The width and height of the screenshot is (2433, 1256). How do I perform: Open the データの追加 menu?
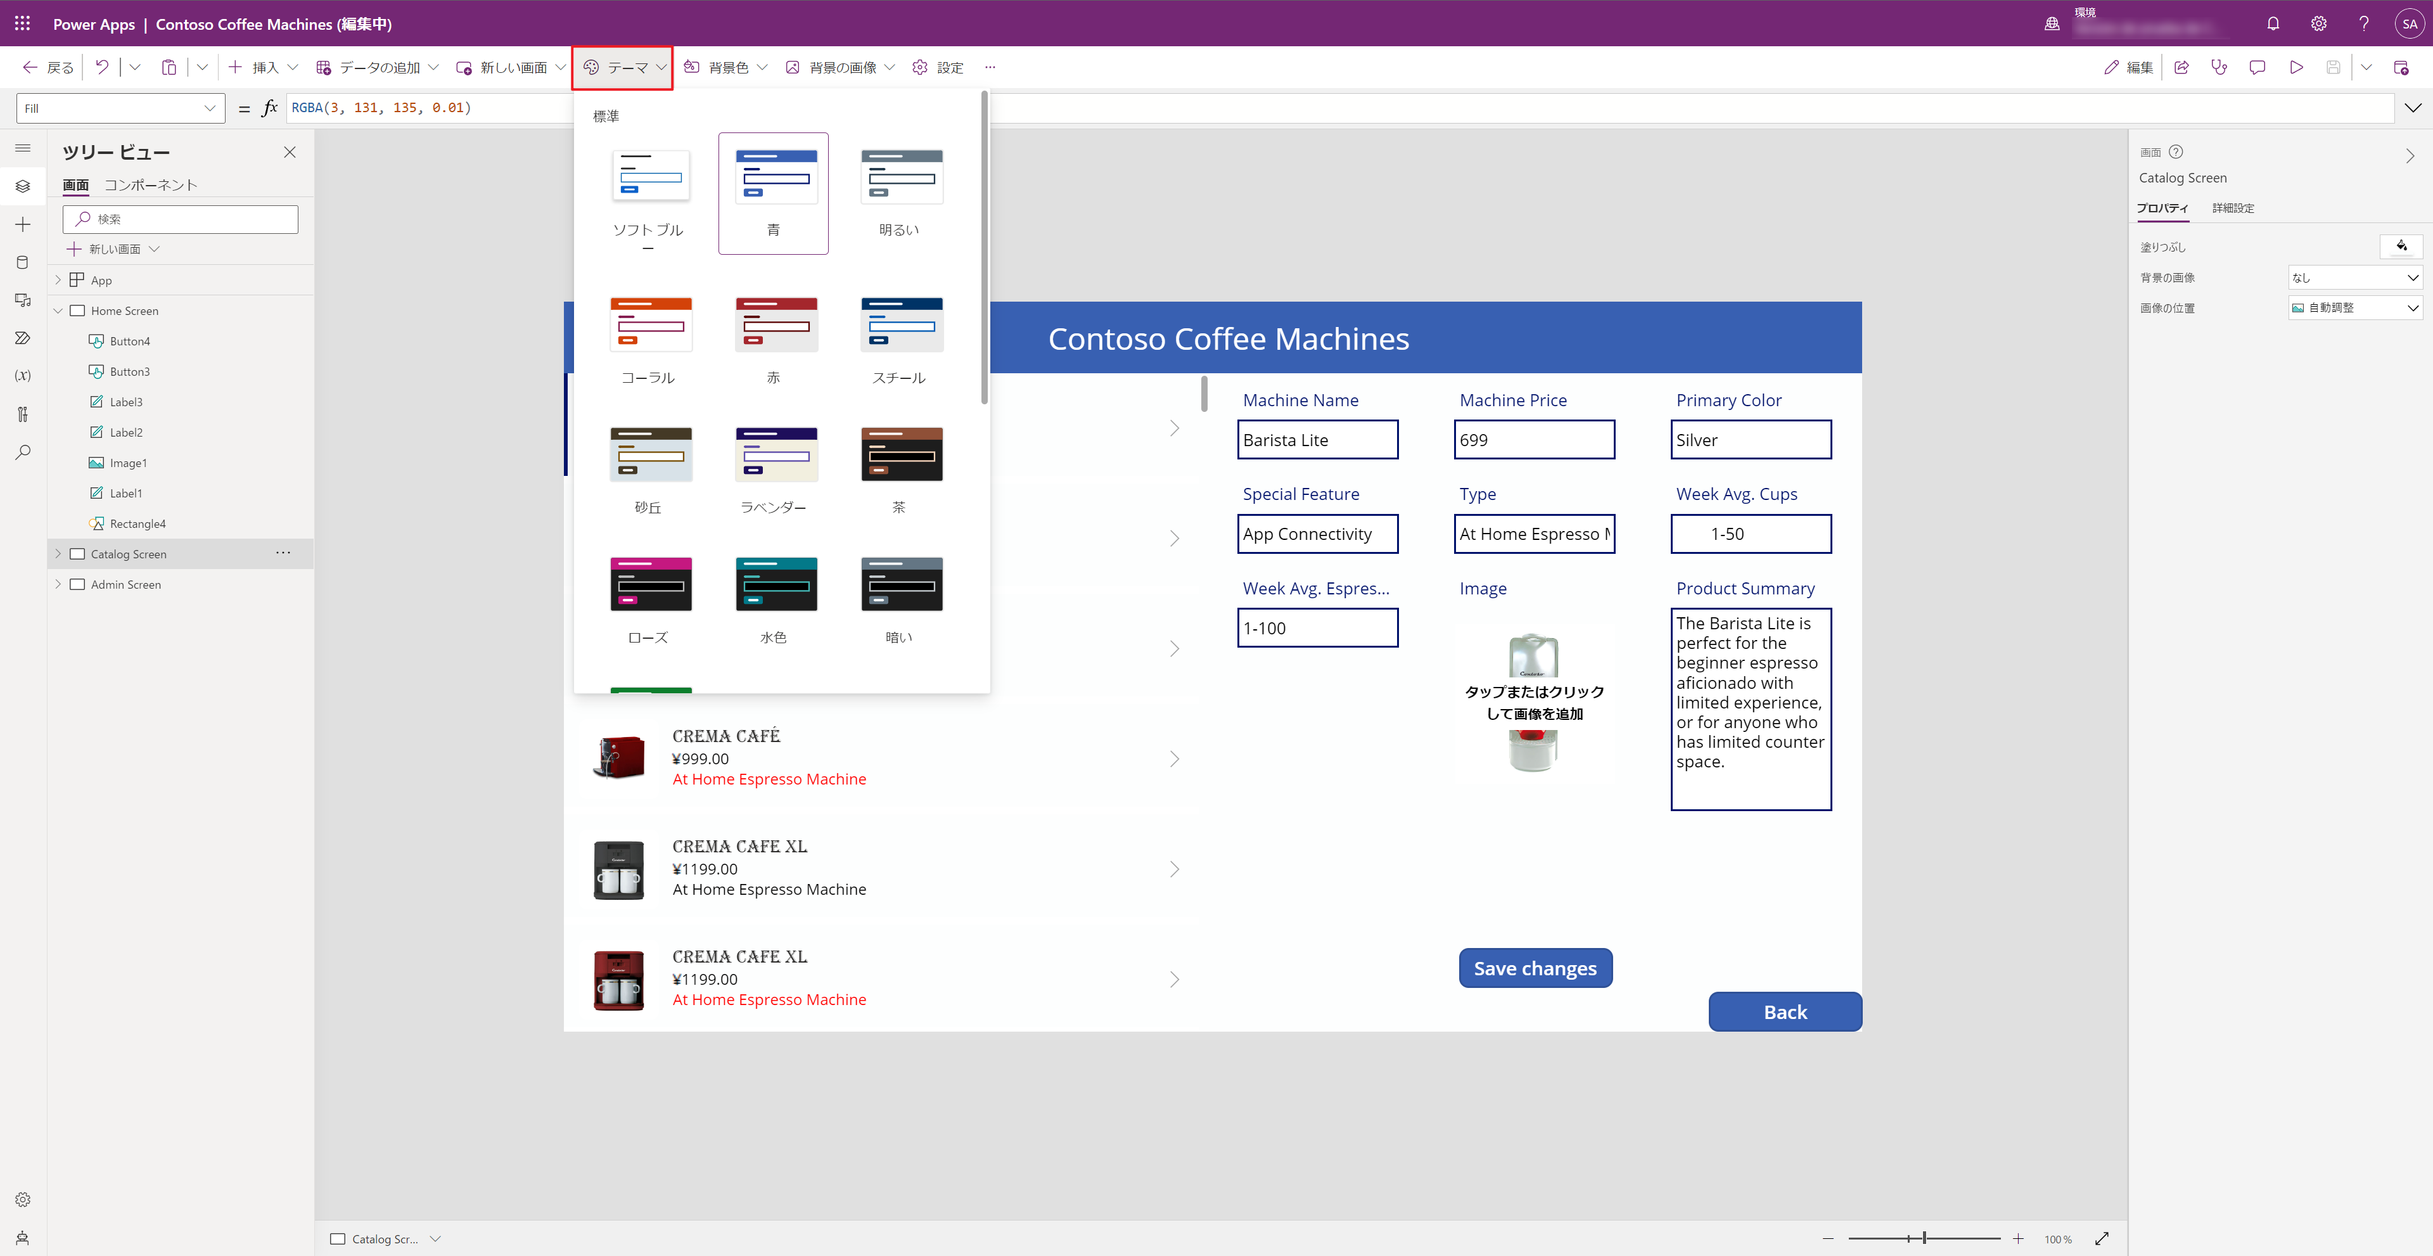377,67
